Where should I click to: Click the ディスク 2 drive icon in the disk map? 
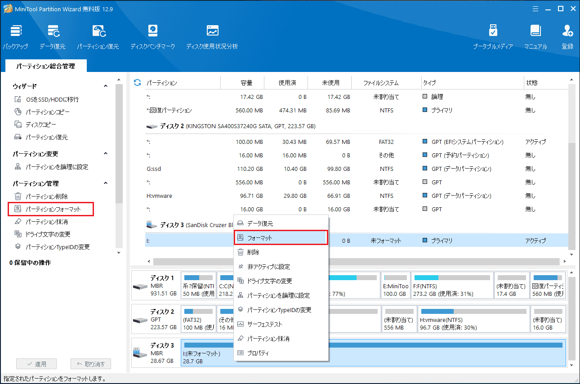(x=140, y=320)
